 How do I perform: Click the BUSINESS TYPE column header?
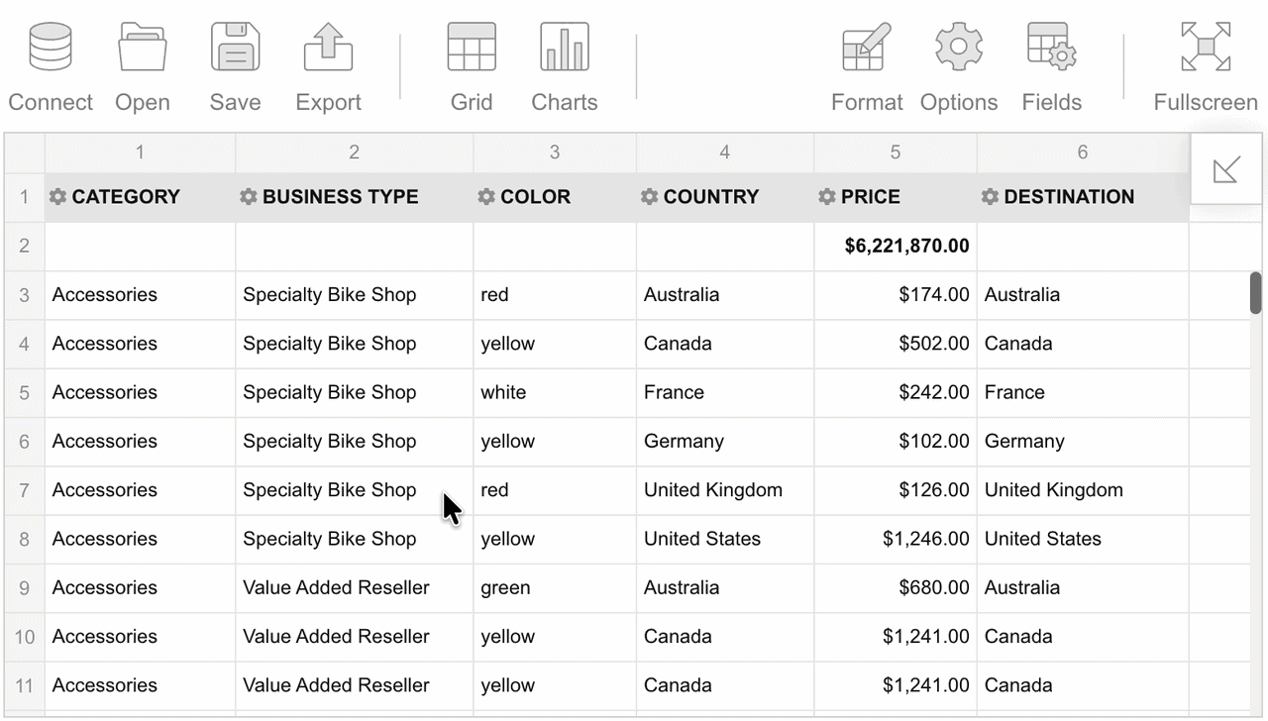pos(355,197)
